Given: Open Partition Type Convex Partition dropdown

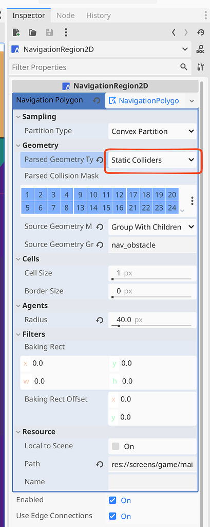Looking at the screenshot, I should [x=152, y=131].
